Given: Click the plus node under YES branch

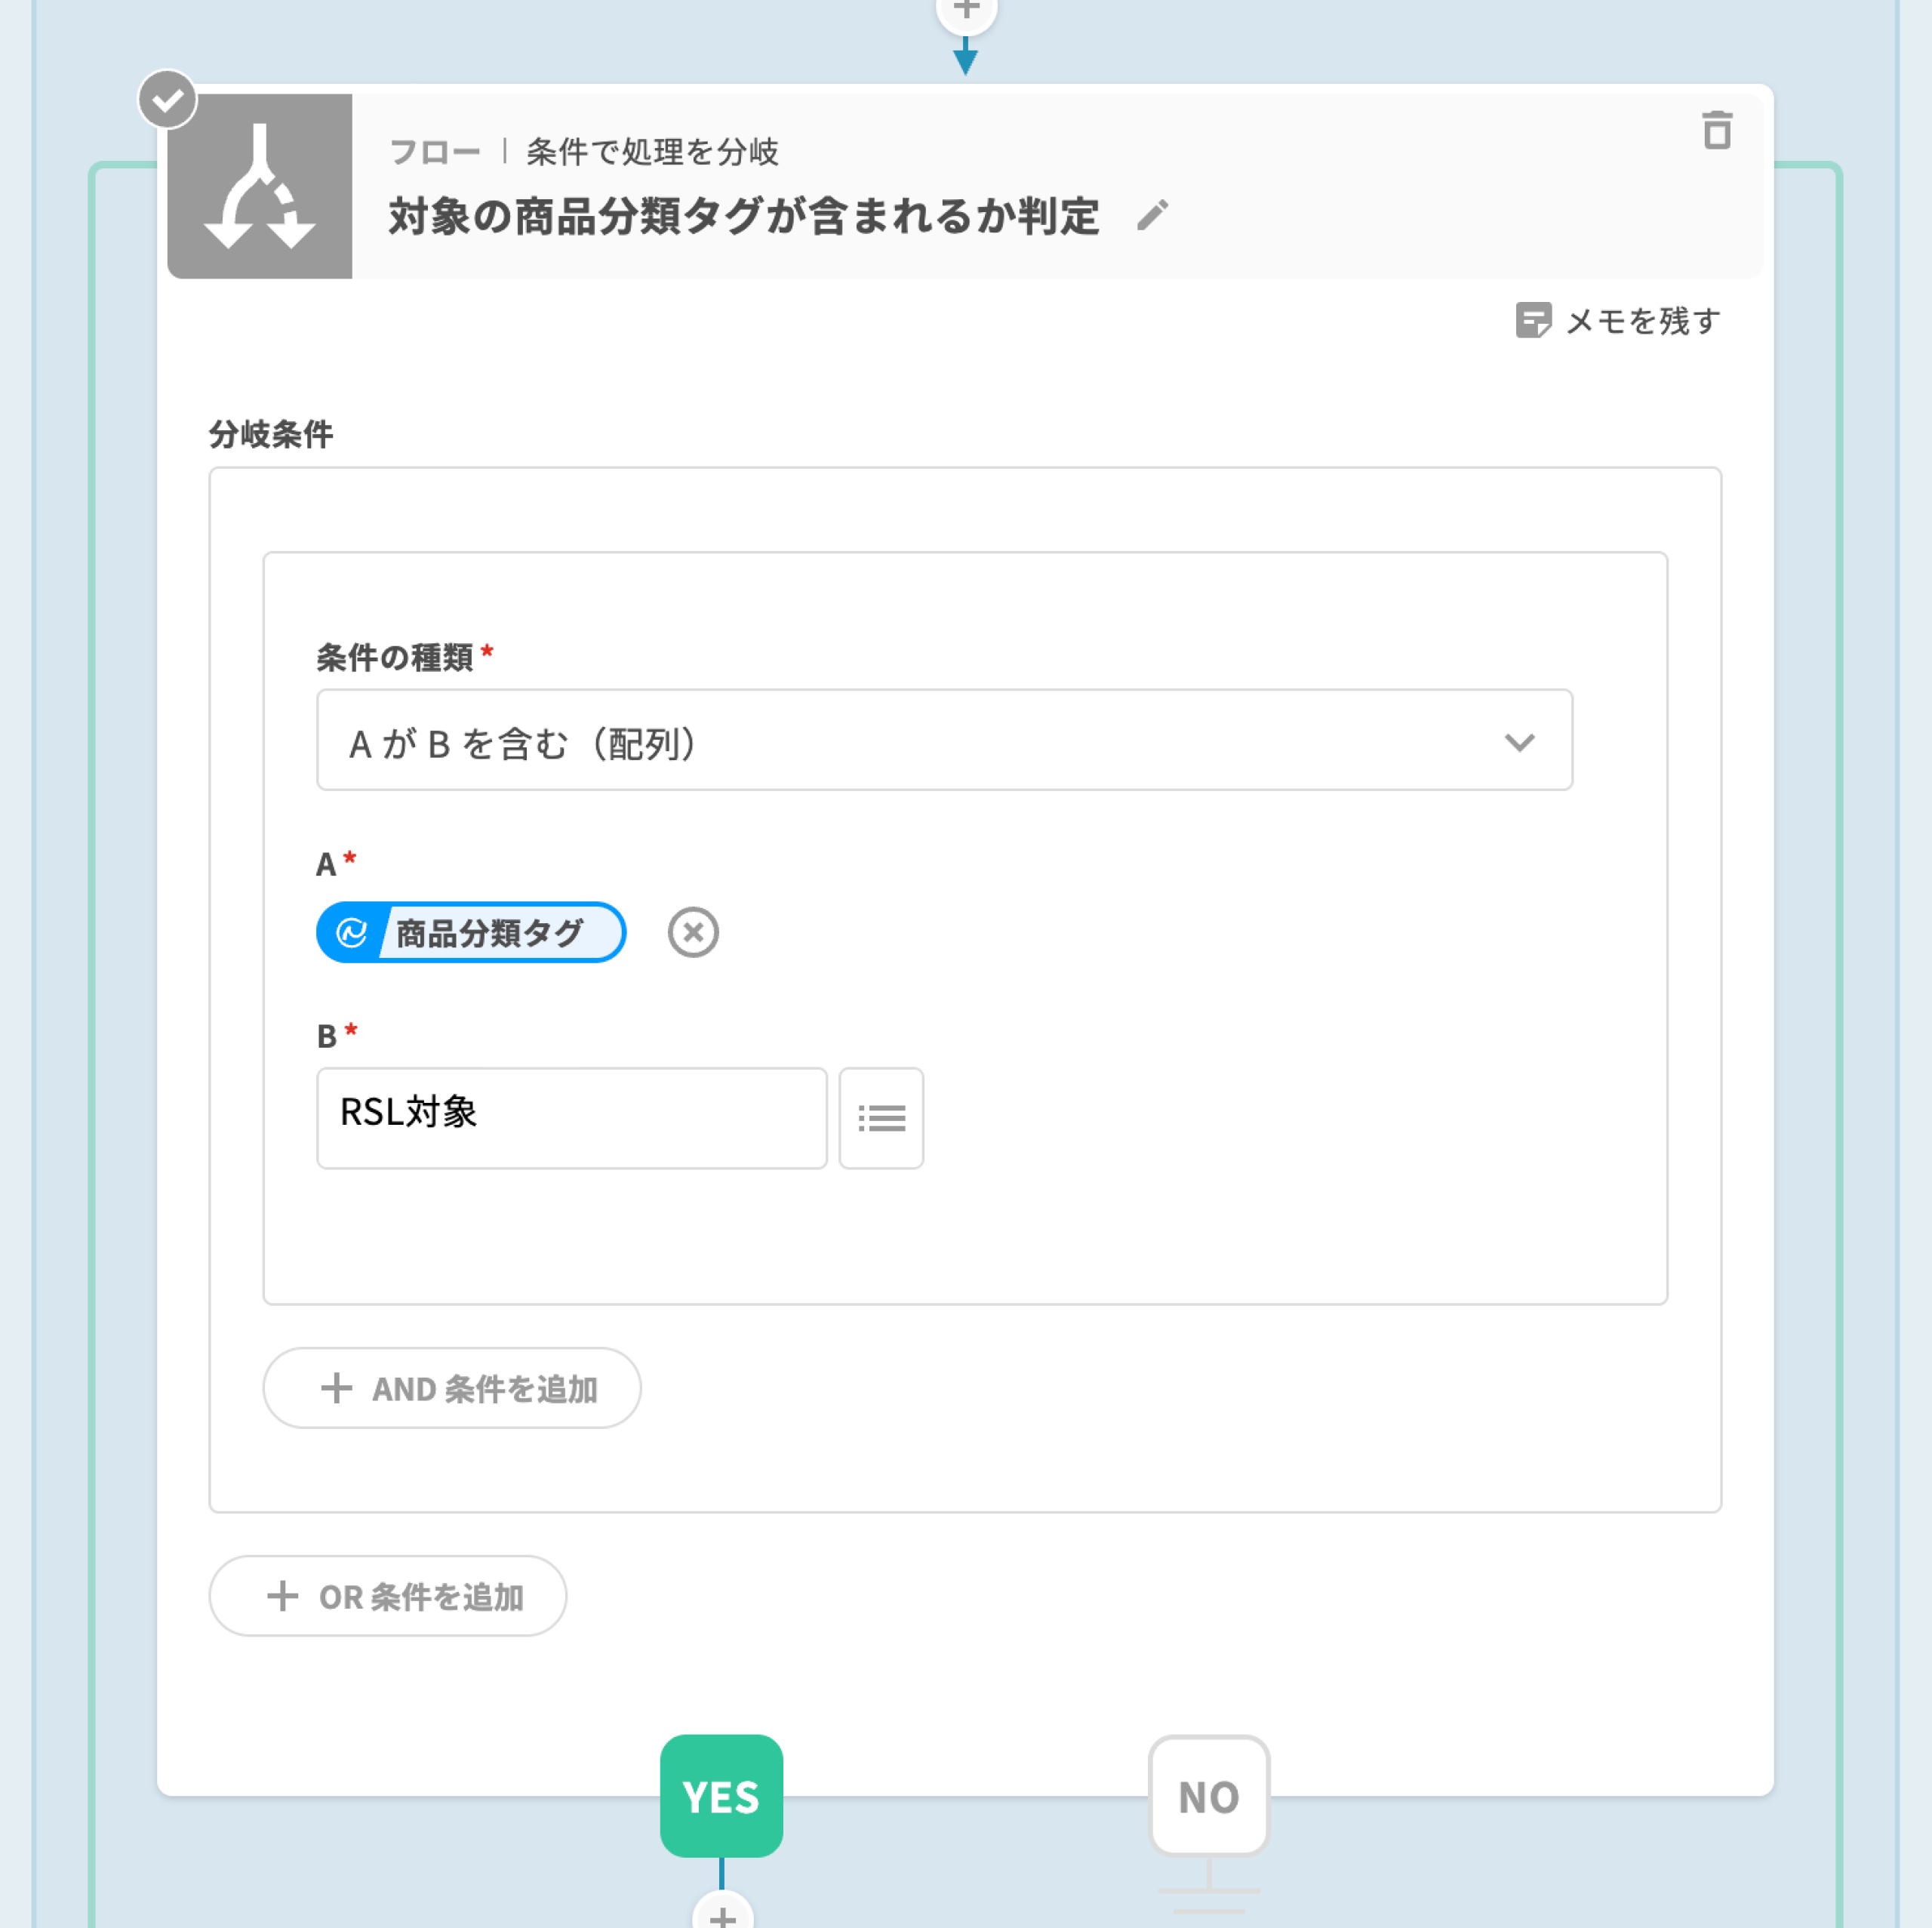Looking at the screenshot, I should [x=722, y=1914].
